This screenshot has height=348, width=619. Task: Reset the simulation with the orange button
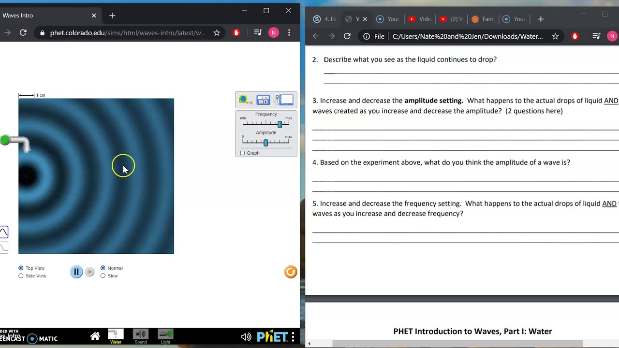pos(291,272)
